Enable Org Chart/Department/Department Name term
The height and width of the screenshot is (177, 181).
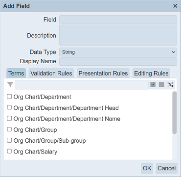(x=9, y=118)
